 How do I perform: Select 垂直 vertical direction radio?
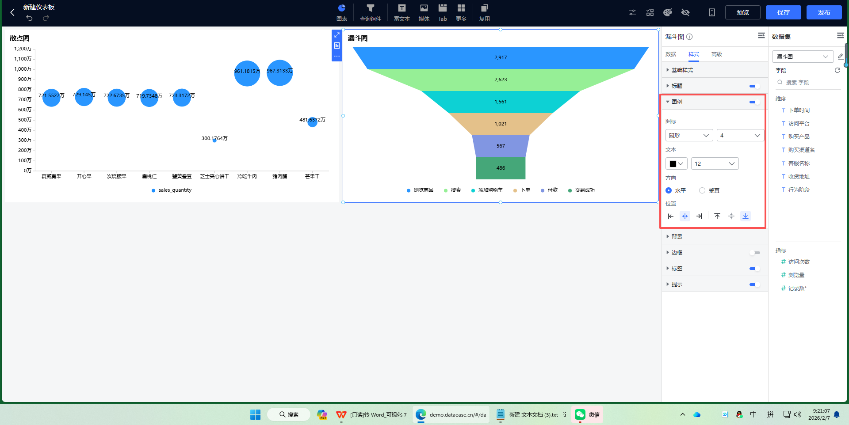[x=702, y=190]
